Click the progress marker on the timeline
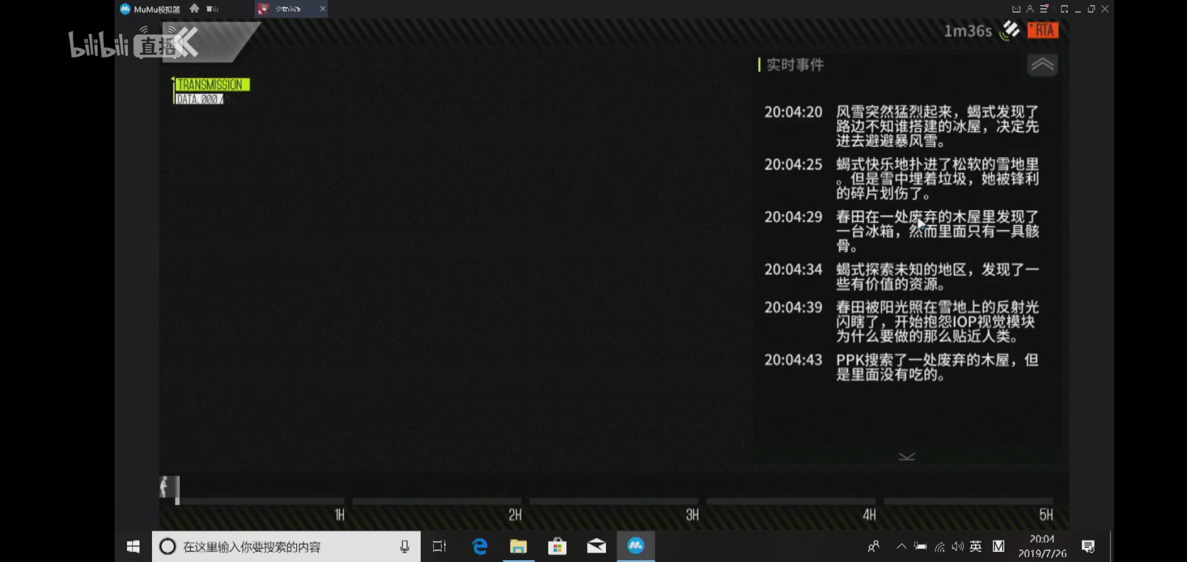 coord(170,490)
